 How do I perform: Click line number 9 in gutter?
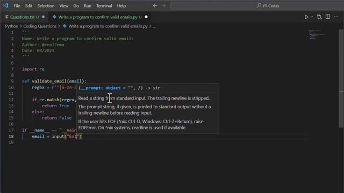point(12,81)
